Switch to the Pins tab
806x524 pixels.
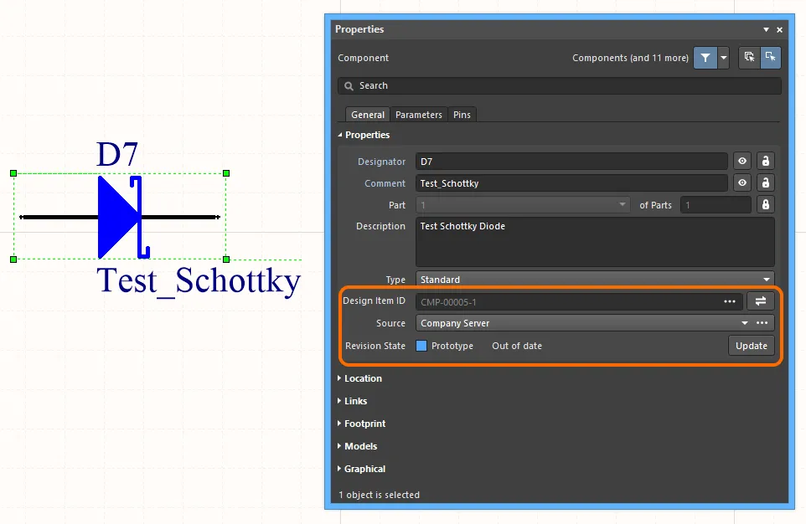click(x=462, y=115)
